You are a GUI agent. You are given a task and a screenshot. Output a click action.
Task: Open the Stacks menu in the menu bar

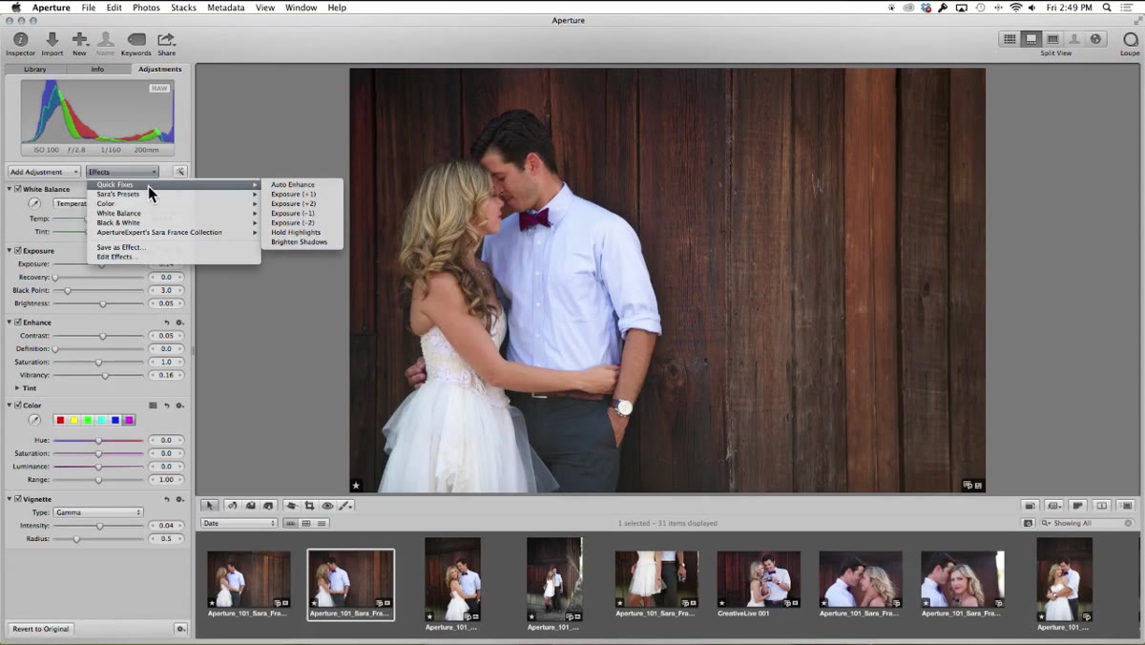(183, 8)
